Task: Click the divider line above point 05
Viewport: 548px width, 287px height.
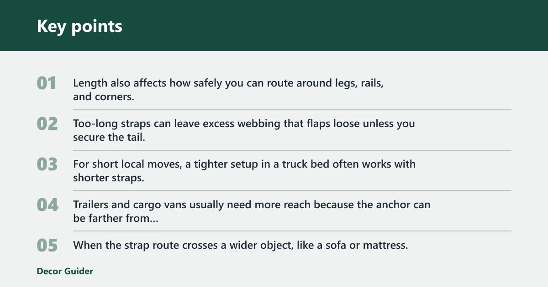Action: (292, 231)
